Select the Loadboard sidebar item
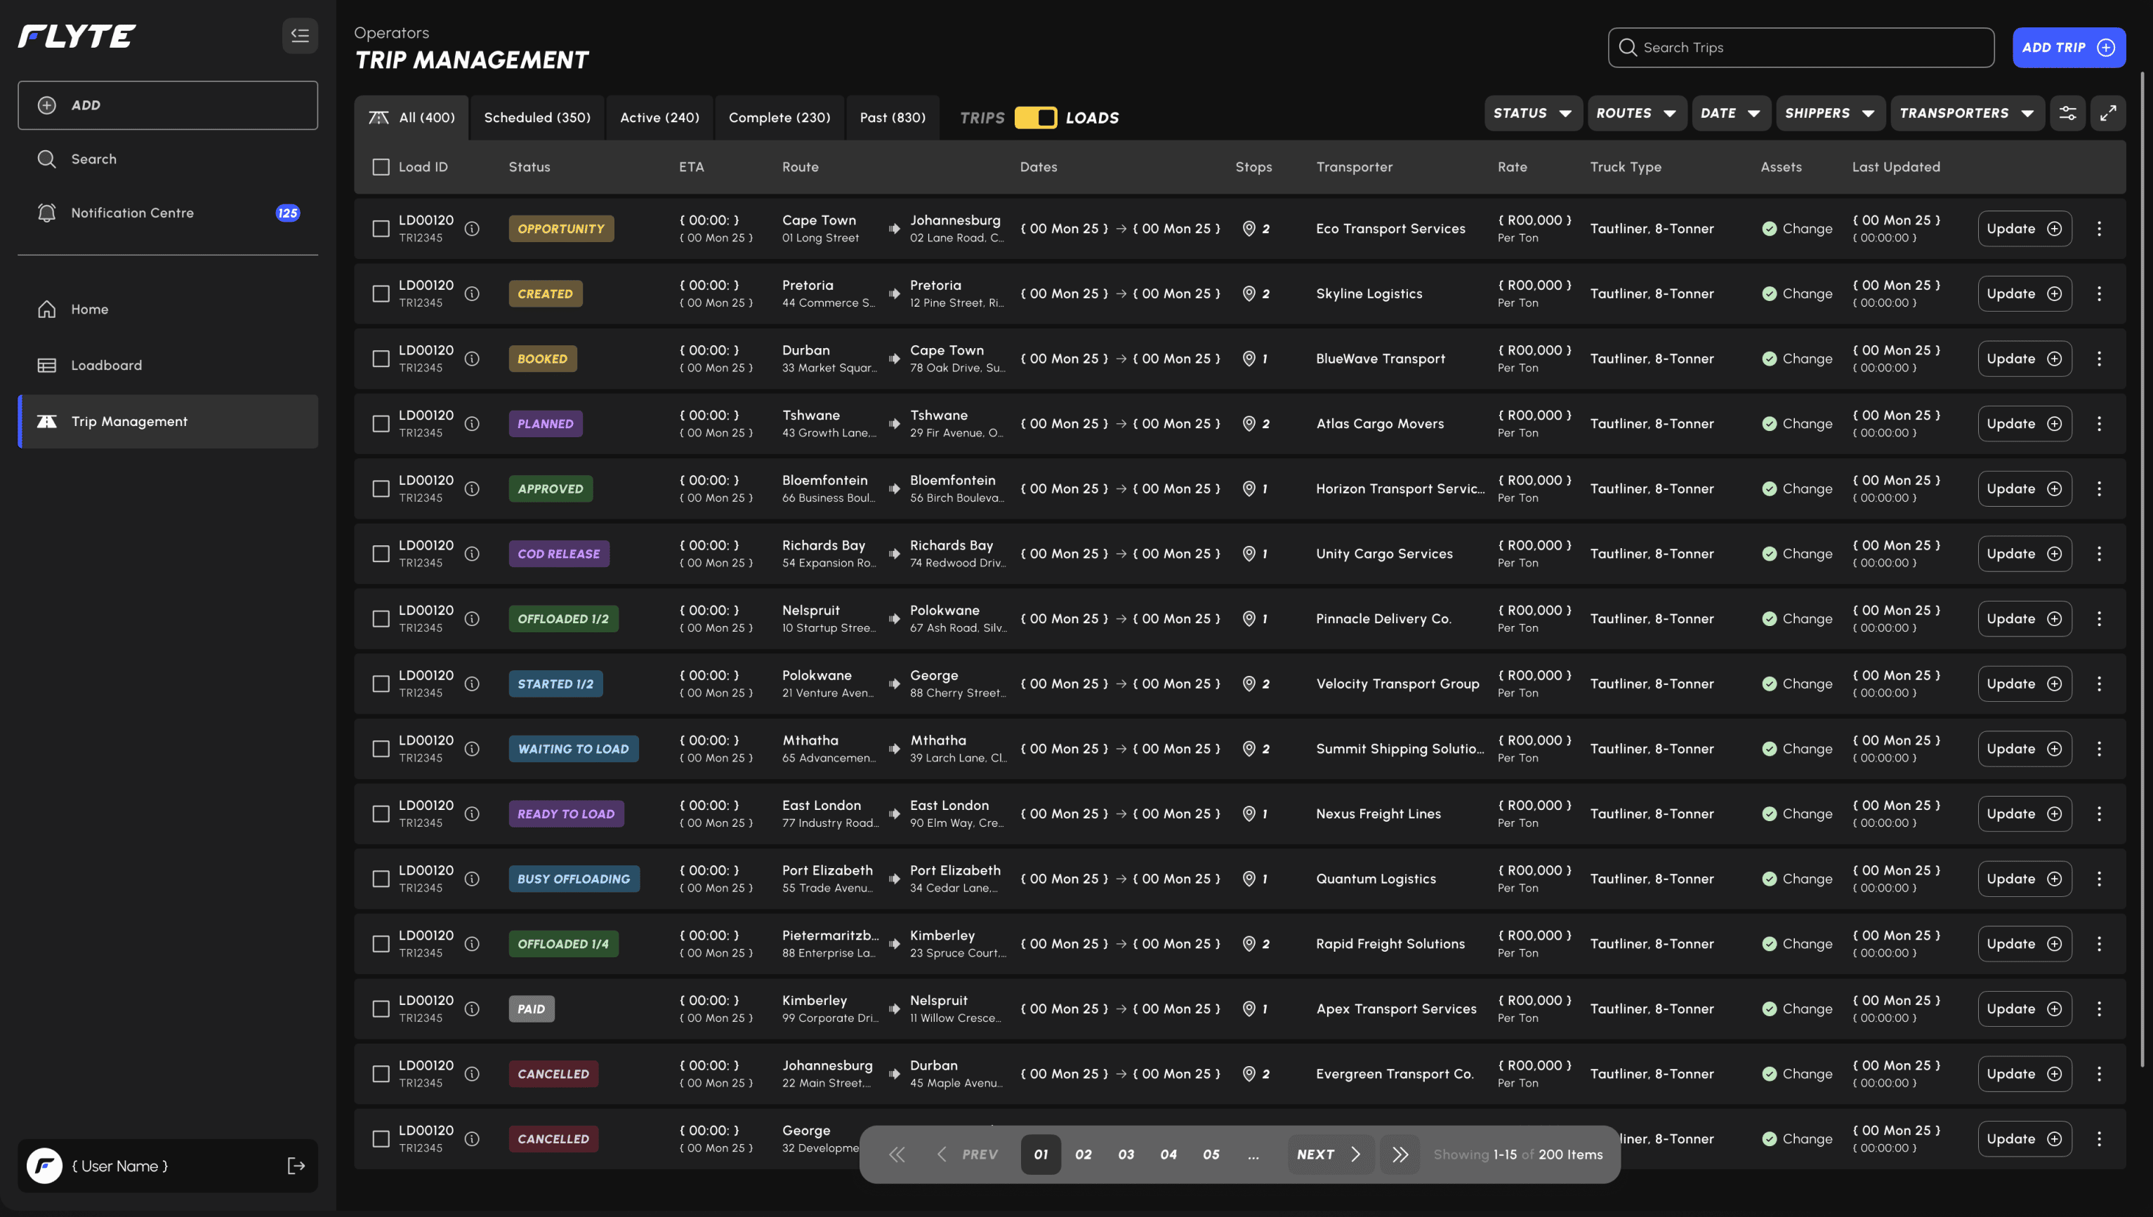The height and width of the screenshot is (1217, 2153). point(106,365)
